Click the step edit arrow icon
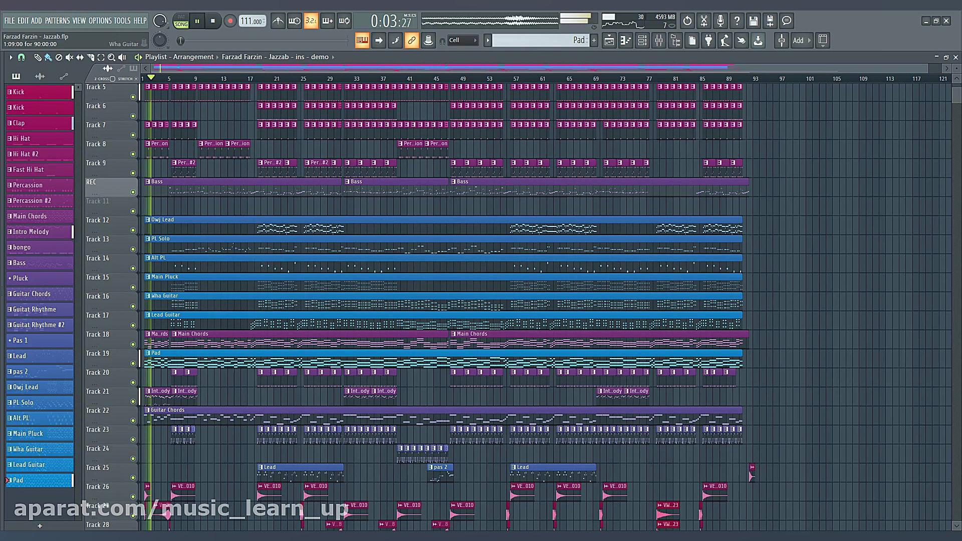Screen dimensions: 962x541 click(379, 41)
